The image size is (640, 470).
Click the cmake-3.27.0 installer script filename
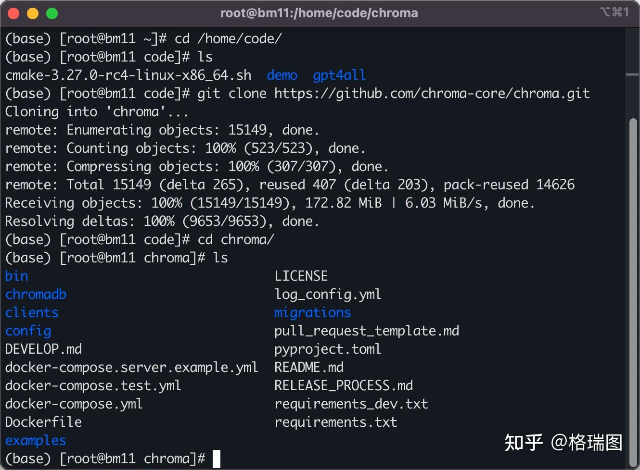[x=128, y=75]
